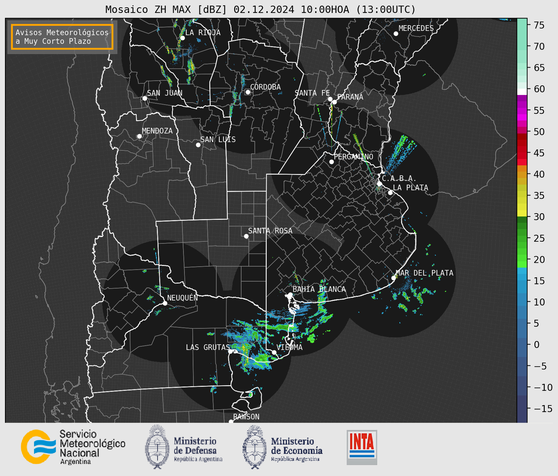Select the VIEDMA city marker dot

pyautogui.click(x=274, y=353)
